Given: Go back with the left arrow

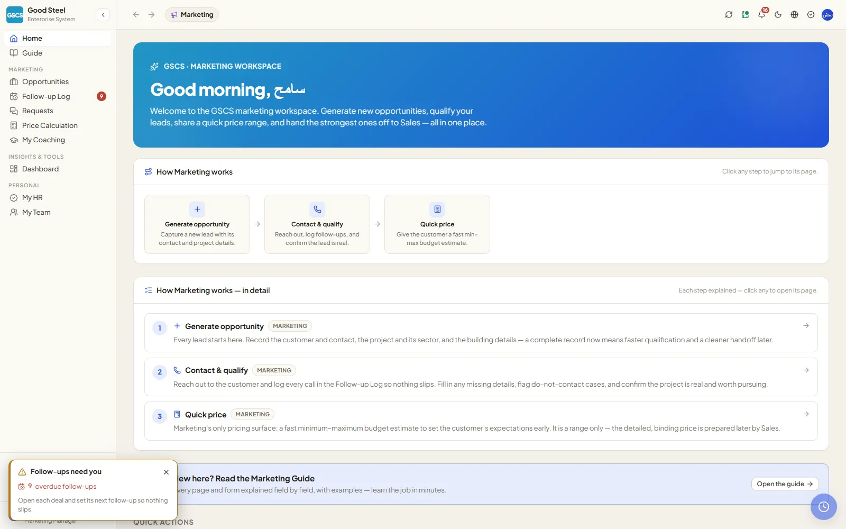Looking at the screenshot, I should coord(136,15).
